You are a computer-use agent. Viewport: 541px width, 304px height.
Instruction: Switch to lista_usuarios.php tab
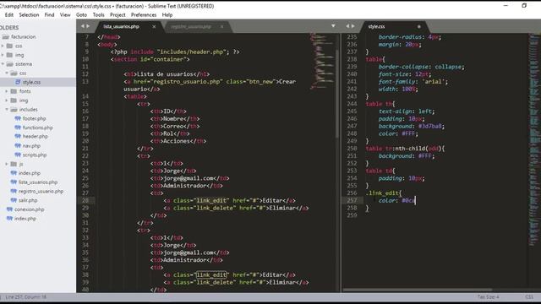click(x=122, y=26)
